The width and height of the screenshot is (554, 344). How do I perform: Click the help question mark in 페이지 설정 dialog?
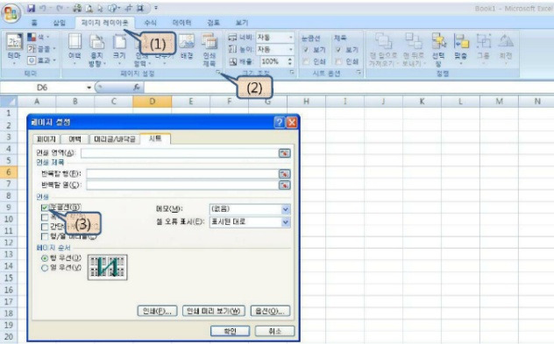coord(279,123)
